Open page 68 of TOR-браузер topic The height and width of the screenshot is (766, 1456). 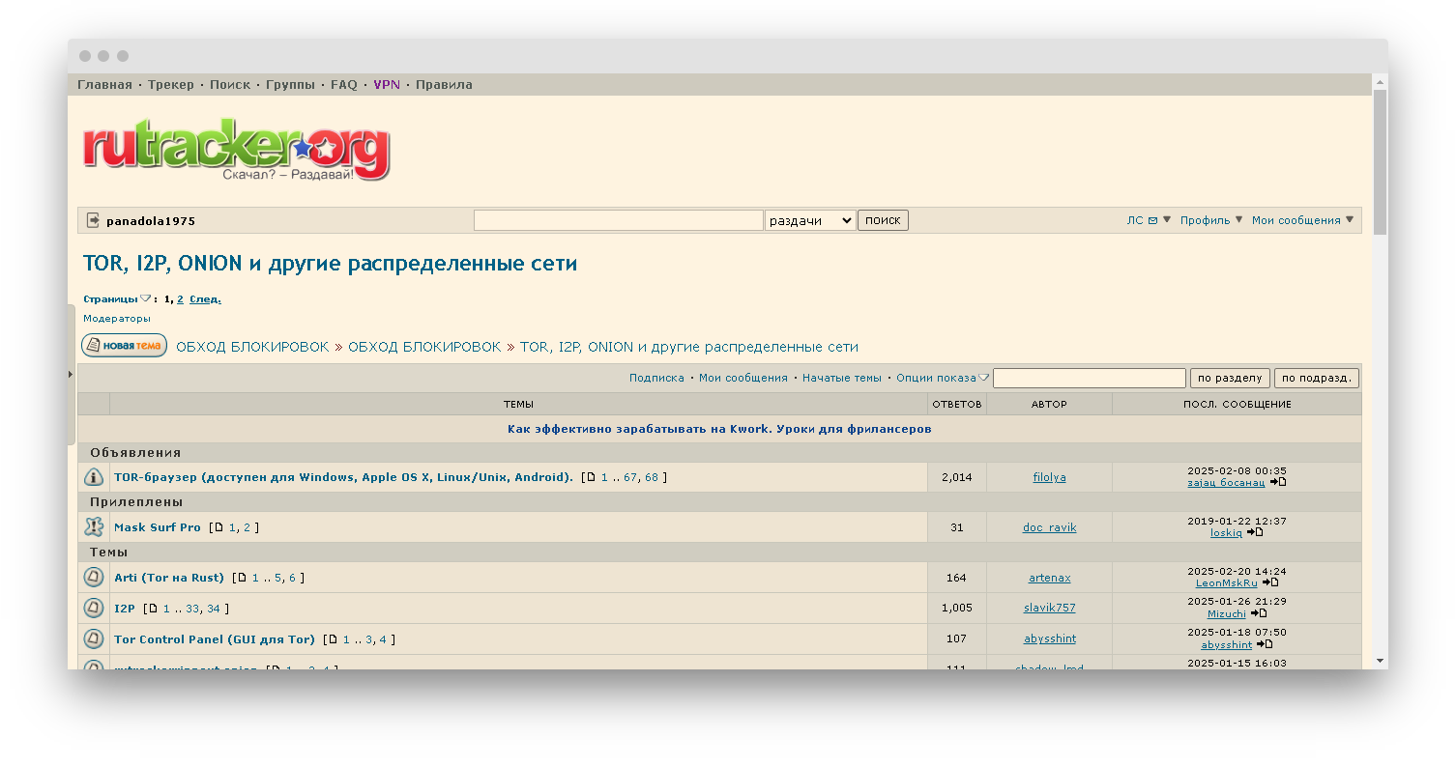coord(651,477)
